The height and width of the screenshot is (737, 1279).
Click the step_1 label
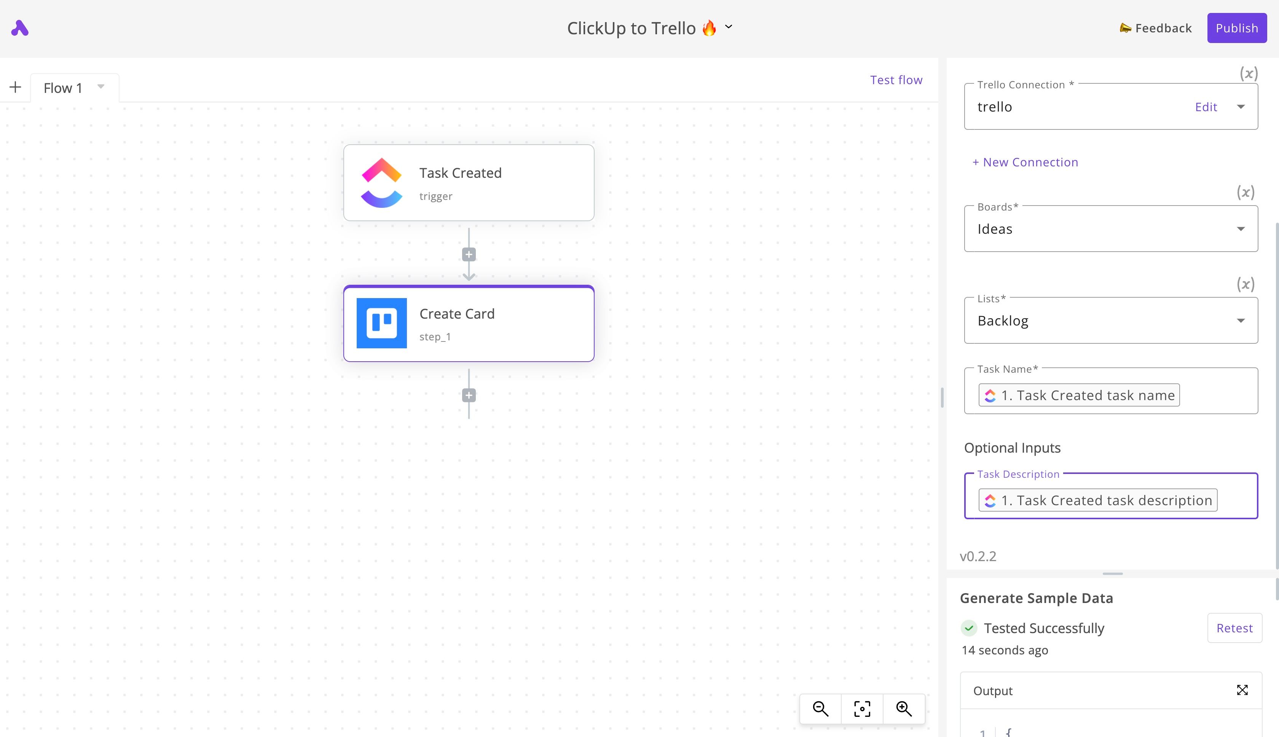click(435, 337)
